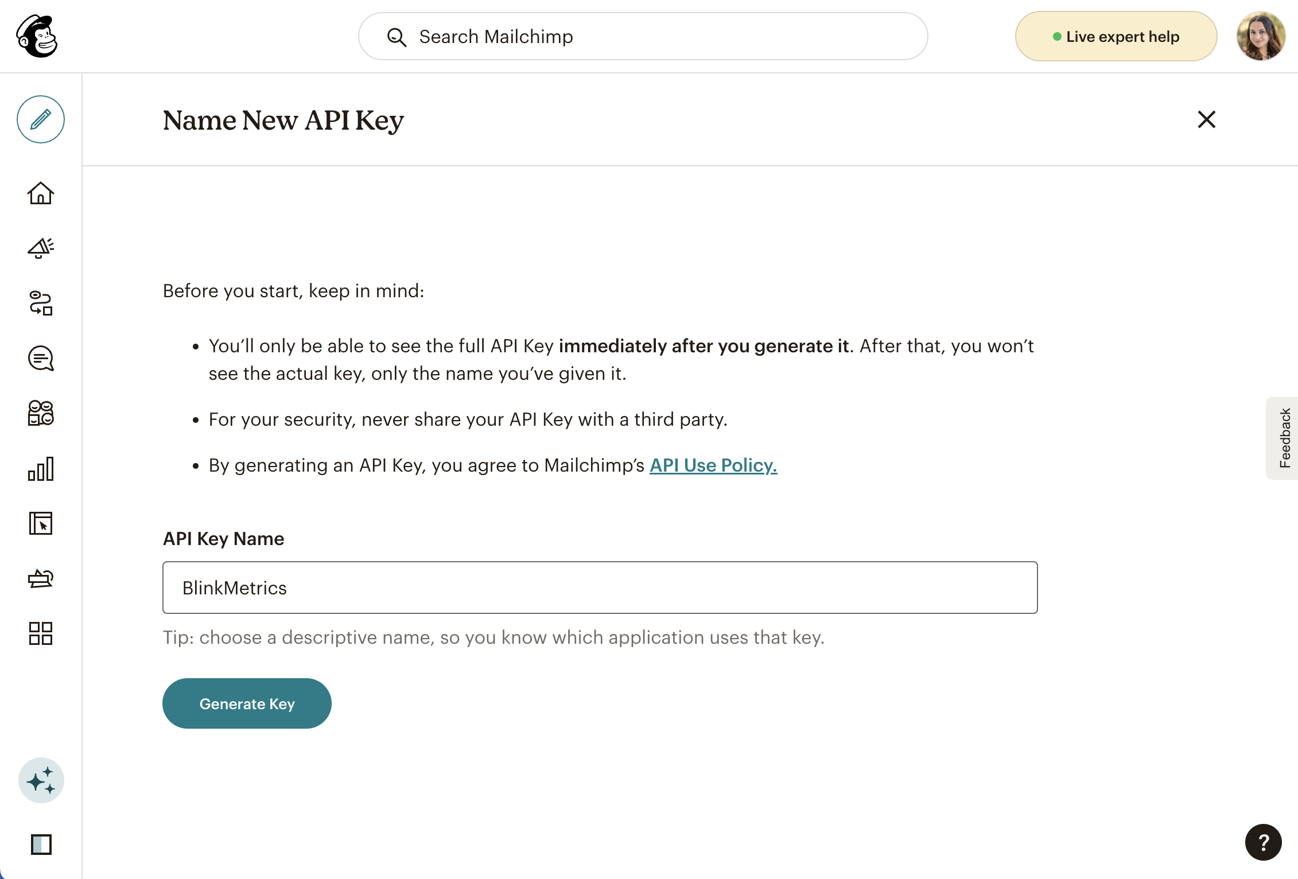The height and width of the screenshot is (879, 1298).
Task: Open the Inbox chat bubble icon
Action: coord(40,359)
